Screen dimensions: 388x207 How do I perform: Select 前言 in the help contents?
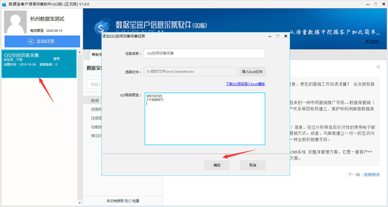coord(95,101)
